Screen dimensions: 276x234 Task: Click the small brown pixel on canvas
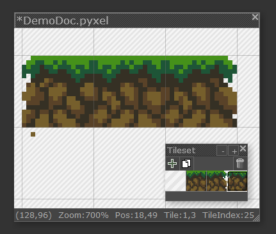tap(33, 134)
